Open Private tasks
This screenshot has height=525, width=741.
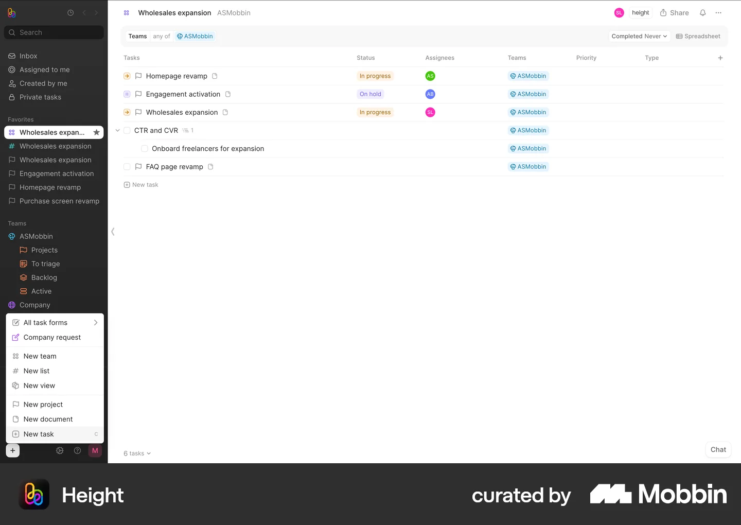pyautogui.click(x=54, y=97)
